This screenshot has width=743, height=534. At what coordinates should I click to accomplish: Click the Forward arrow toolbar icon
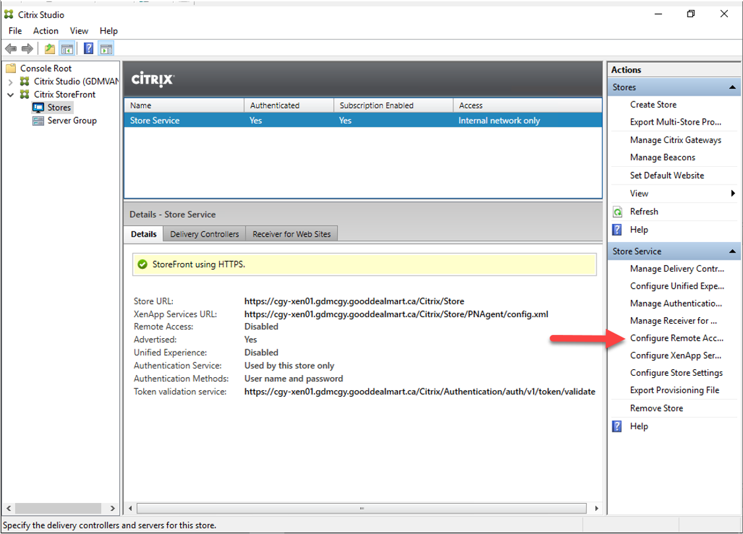click(28, 48)
